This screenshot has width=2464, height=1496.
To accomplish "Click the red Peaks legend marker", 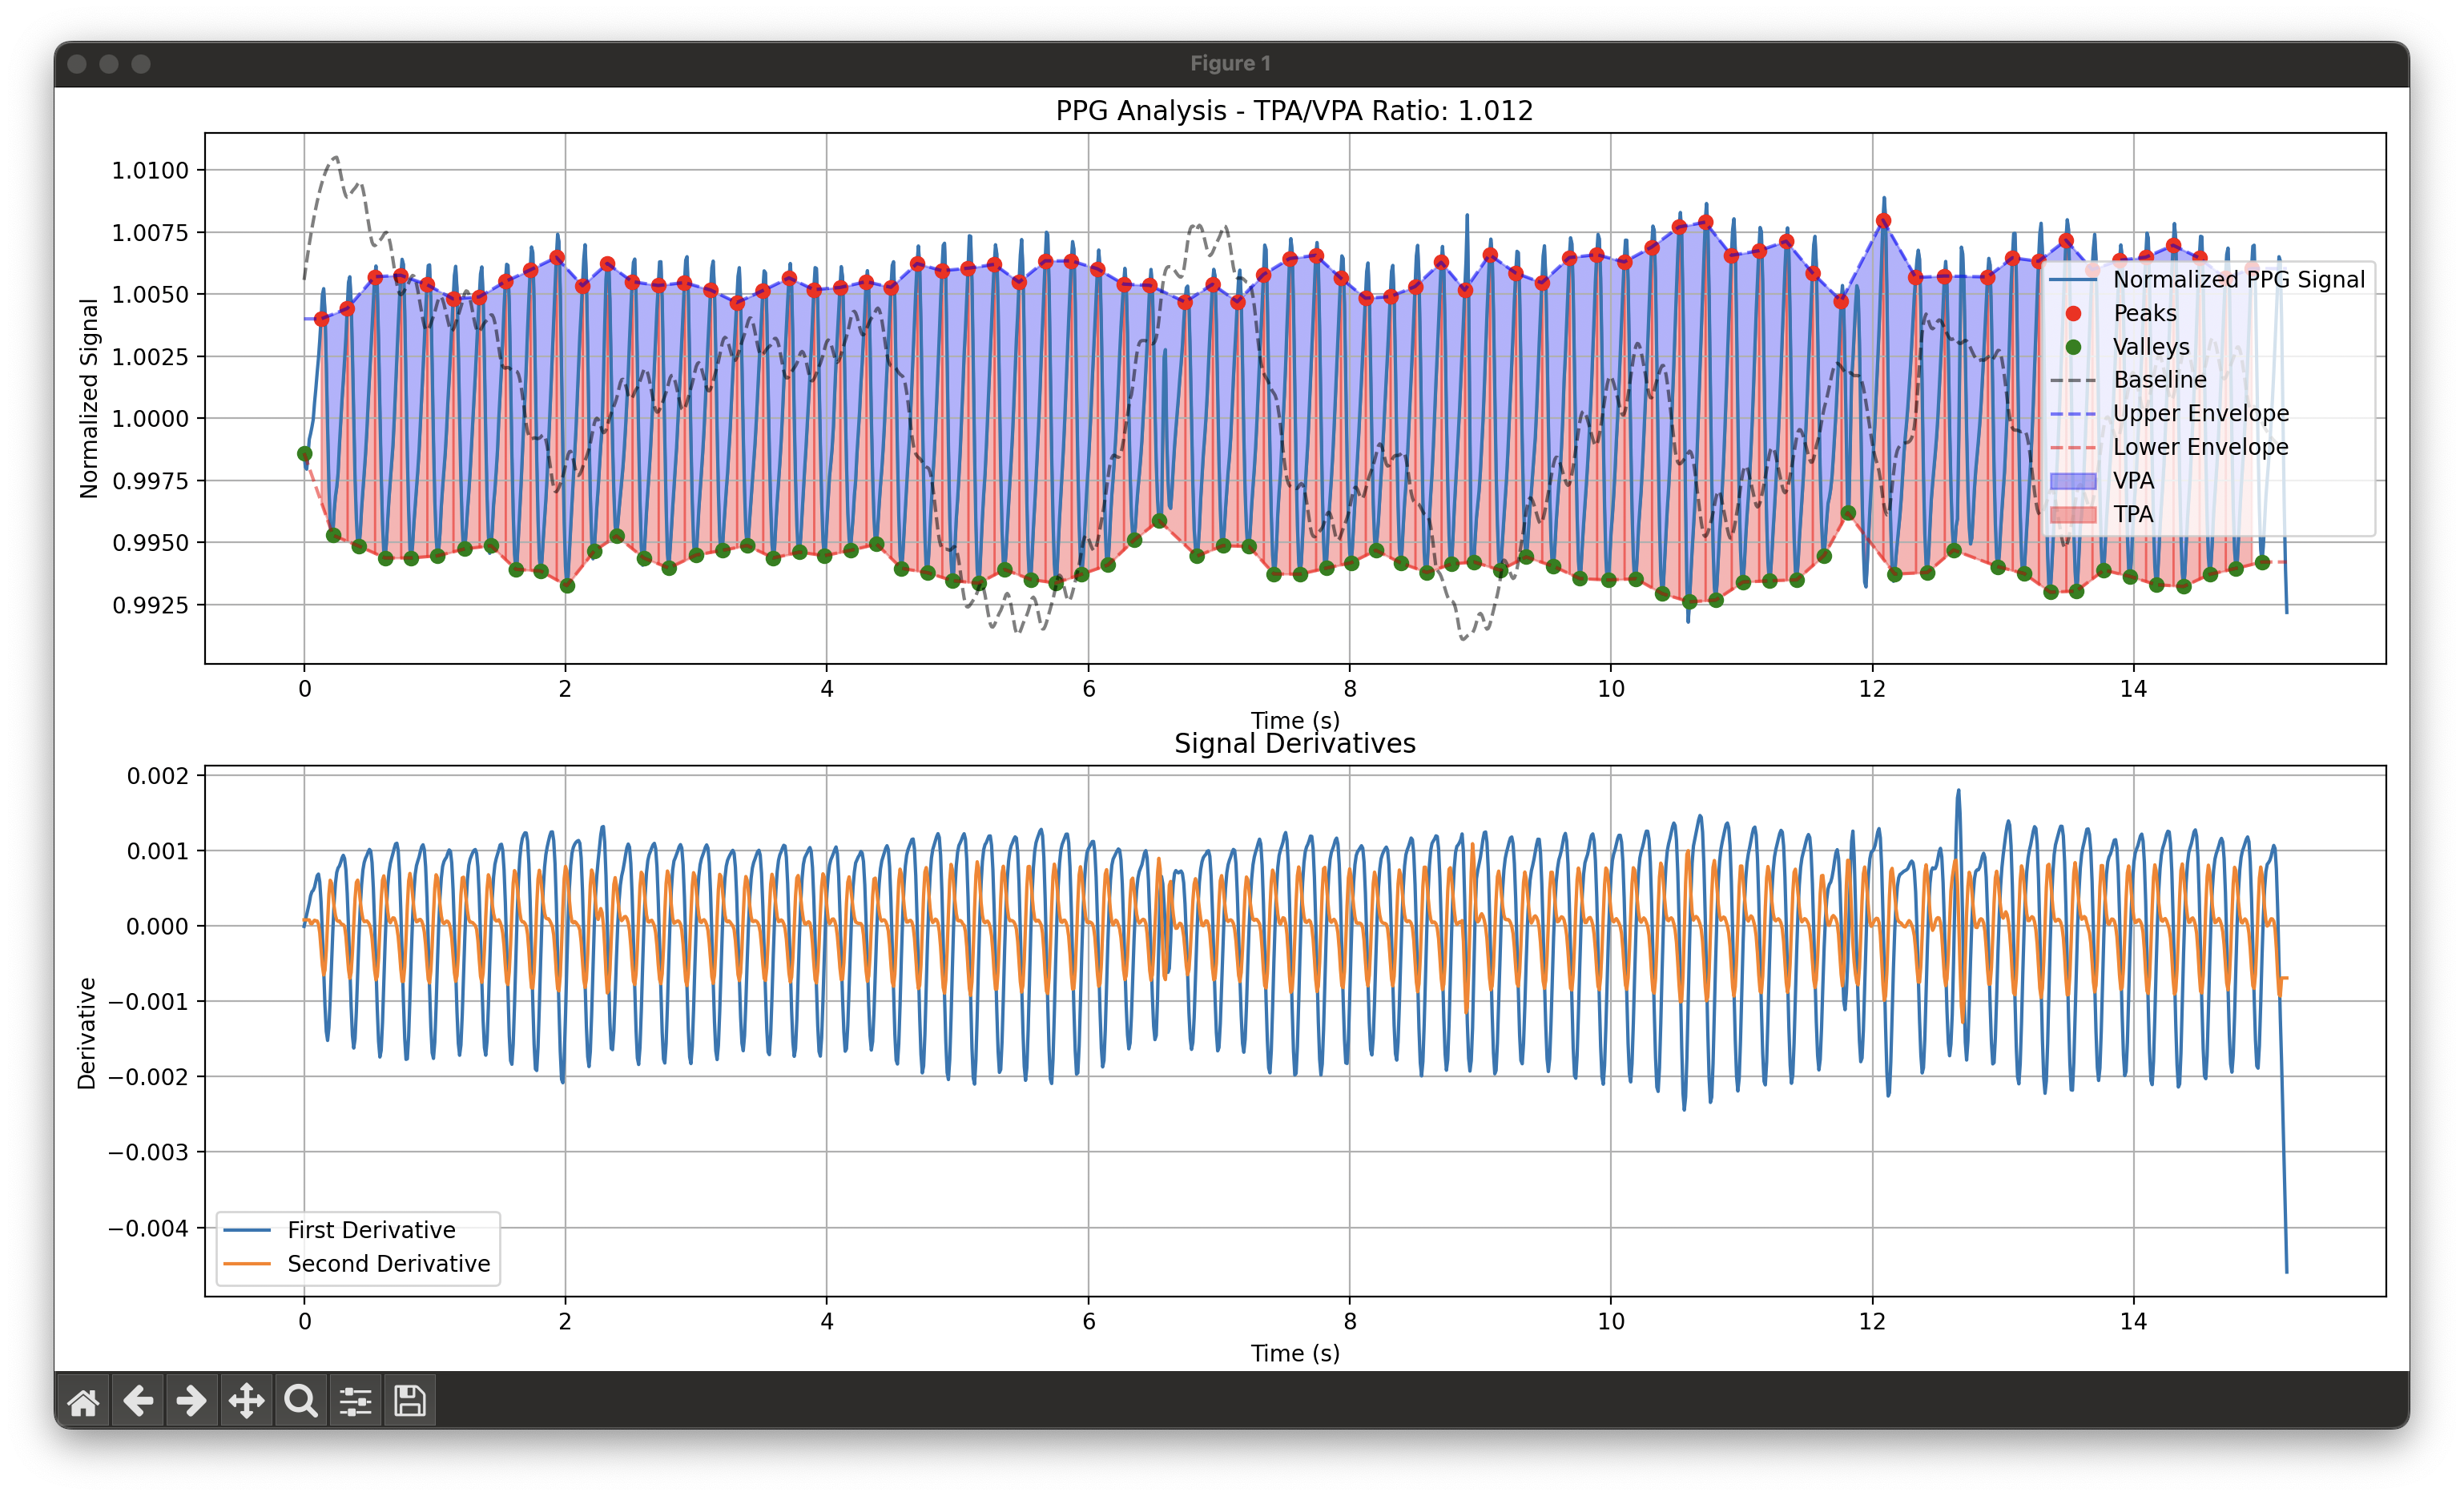I will coord(2073,313).
